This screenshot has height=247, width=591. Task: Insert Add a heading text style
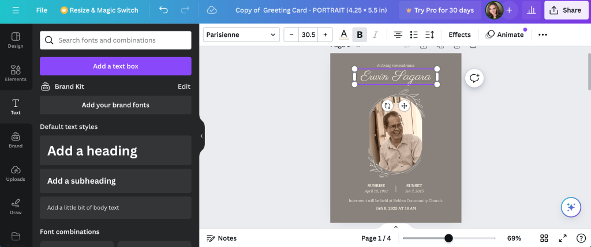tap(115, 150)
